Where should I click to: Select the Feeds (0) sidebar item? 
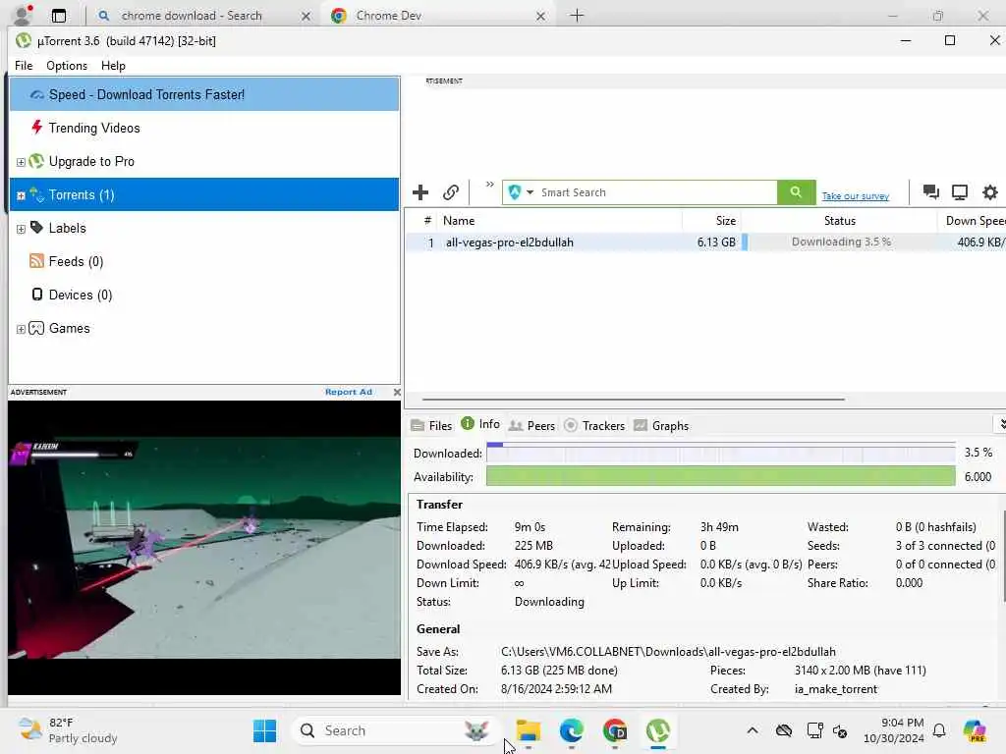(x=204, y=261)
